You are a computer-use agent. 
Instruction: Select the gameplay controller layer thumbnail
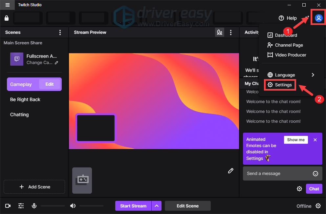pos(82,180)
